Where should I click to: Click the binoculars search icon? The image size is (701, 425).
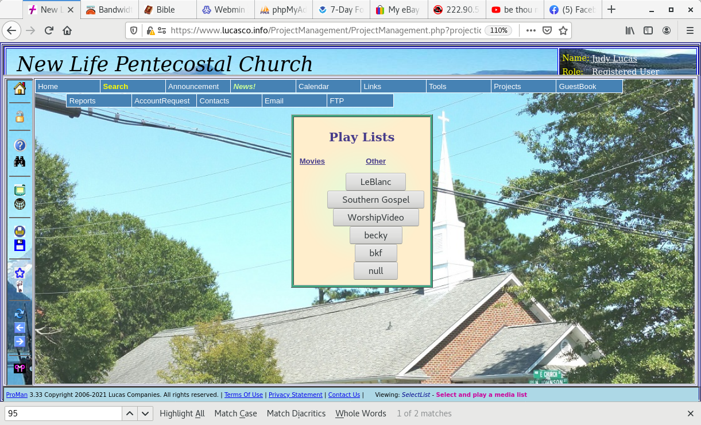click(20, 161)
